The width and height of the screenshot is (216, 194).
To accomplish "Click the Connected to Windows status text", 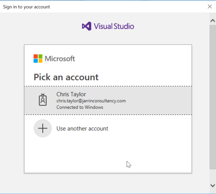I will click(80, 107).
